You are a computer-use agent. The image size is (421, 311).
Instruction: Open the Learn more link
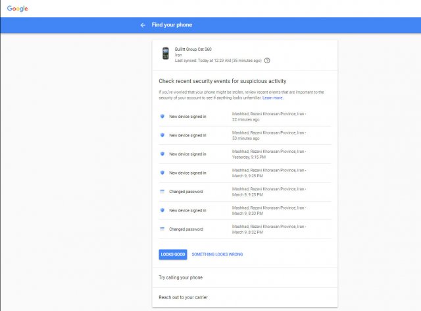click(272, 98)
